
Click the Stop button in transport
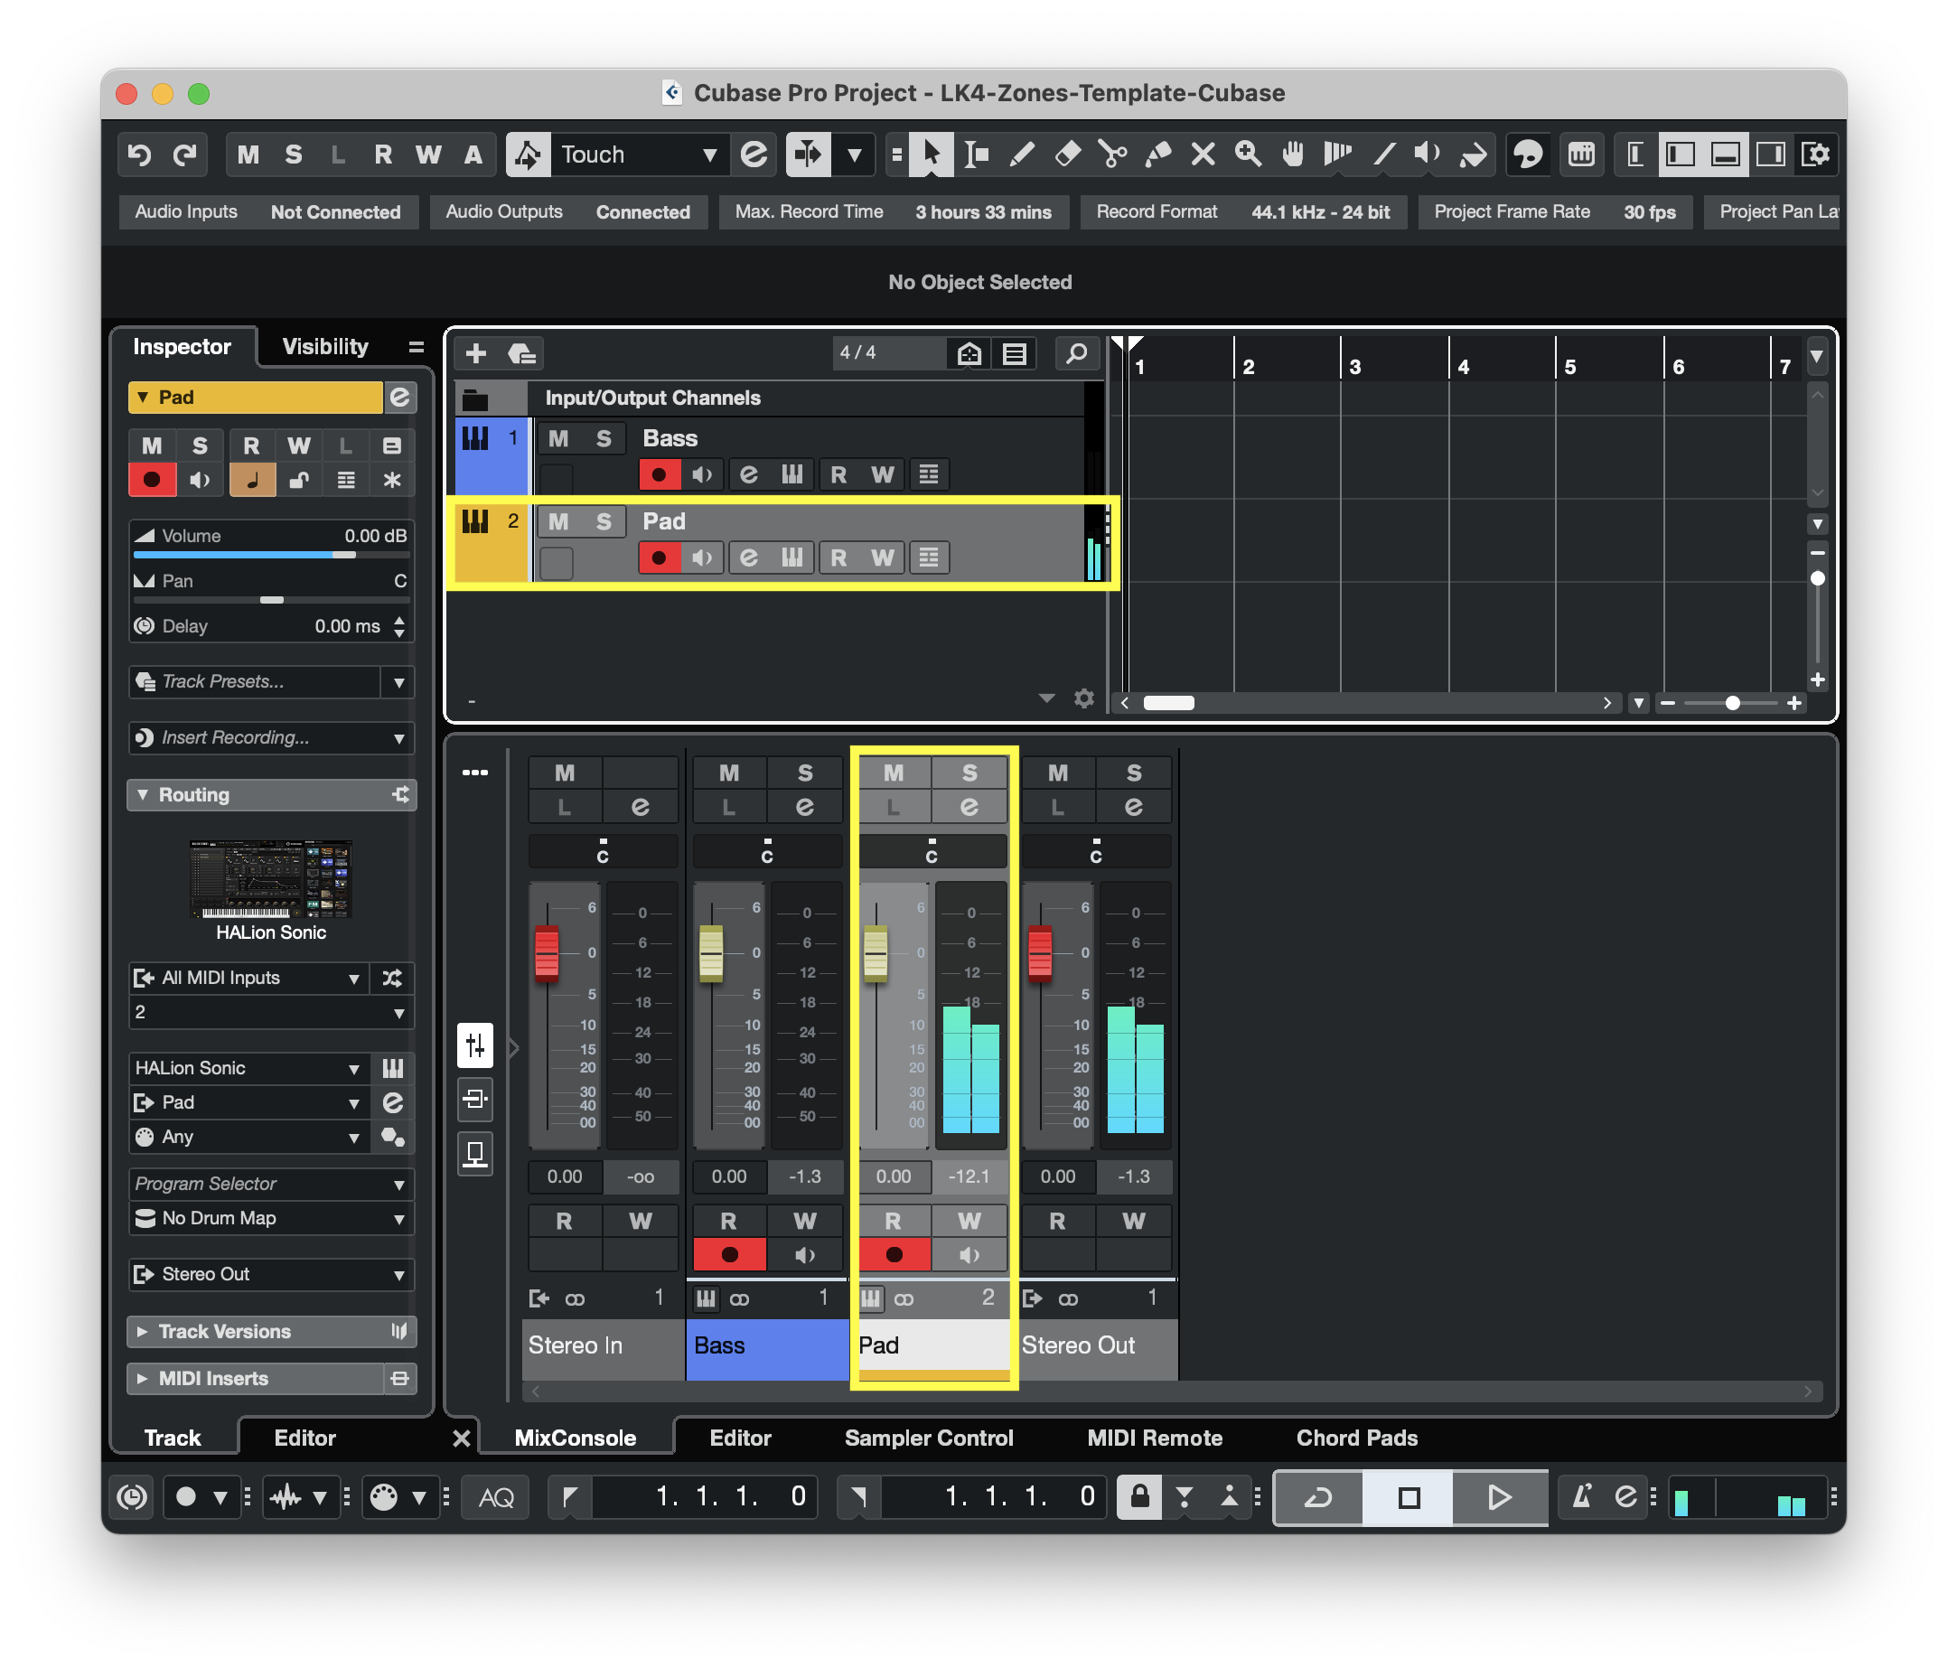click(1409, 1496)
